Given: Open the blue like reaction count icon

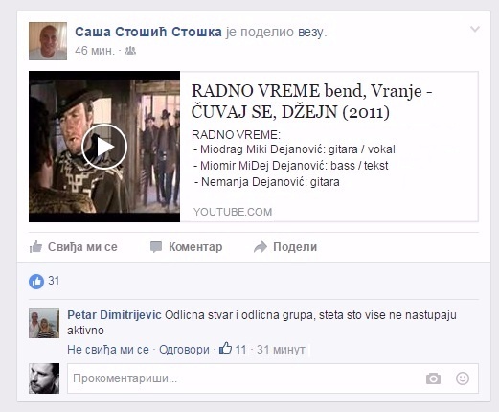Looking at the screenshot, I should [x=36, y=282].
